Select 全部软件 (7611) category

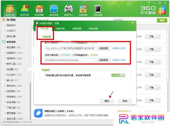15,53
